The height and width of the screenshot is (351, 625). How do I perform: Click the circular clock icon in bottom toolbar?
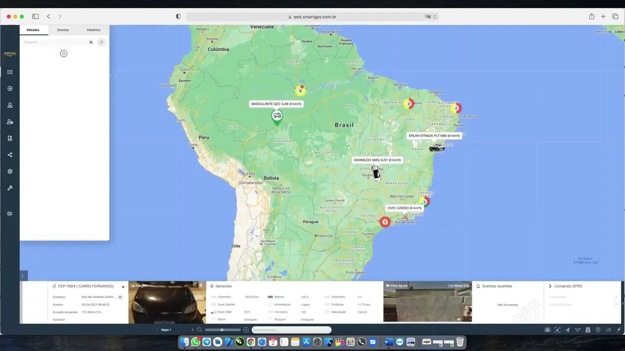click(547, 330)
